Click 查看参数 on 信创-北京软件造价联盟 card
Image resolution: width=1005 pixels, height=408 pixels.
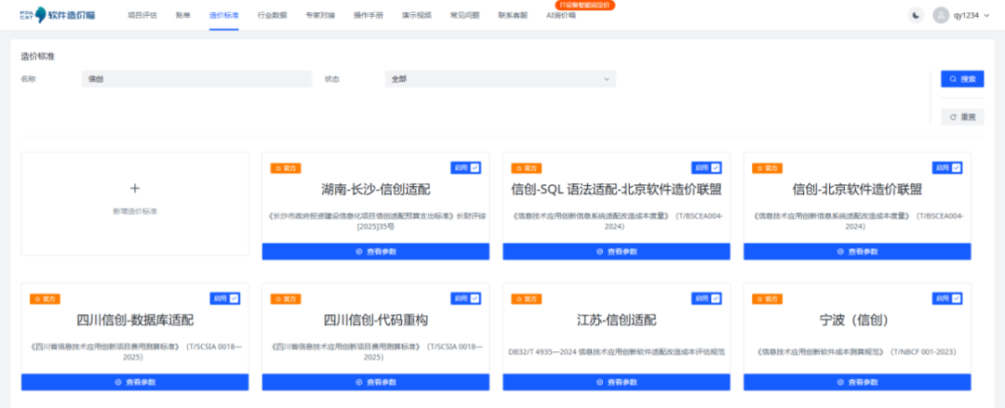(x=857, y=252)
